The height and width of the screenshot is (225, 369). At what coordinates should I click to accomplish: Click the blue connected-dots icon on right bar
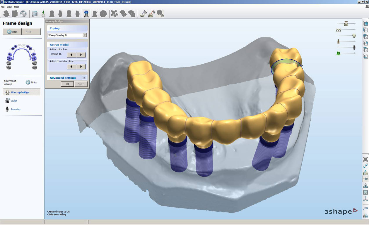tap(365, 166)
